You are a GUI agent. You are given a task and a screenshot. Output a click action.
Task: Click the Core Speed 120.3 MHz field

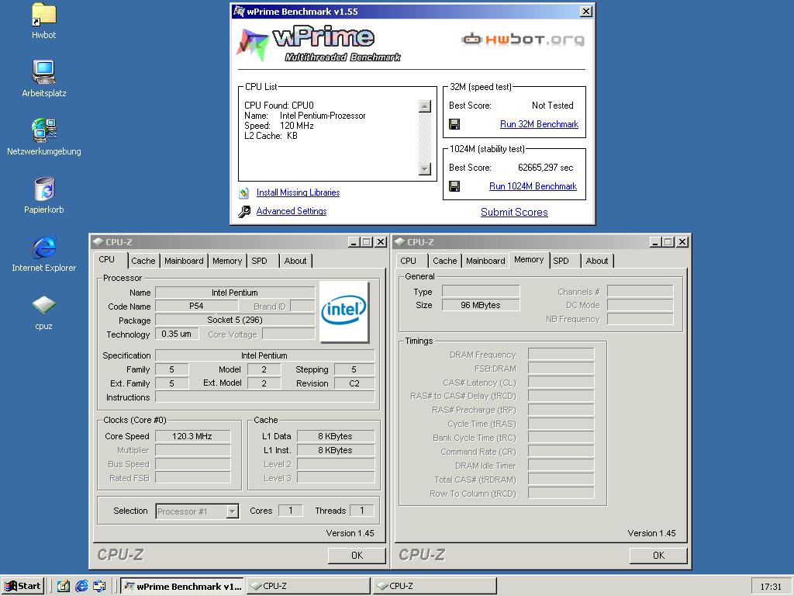pos(192,436)
